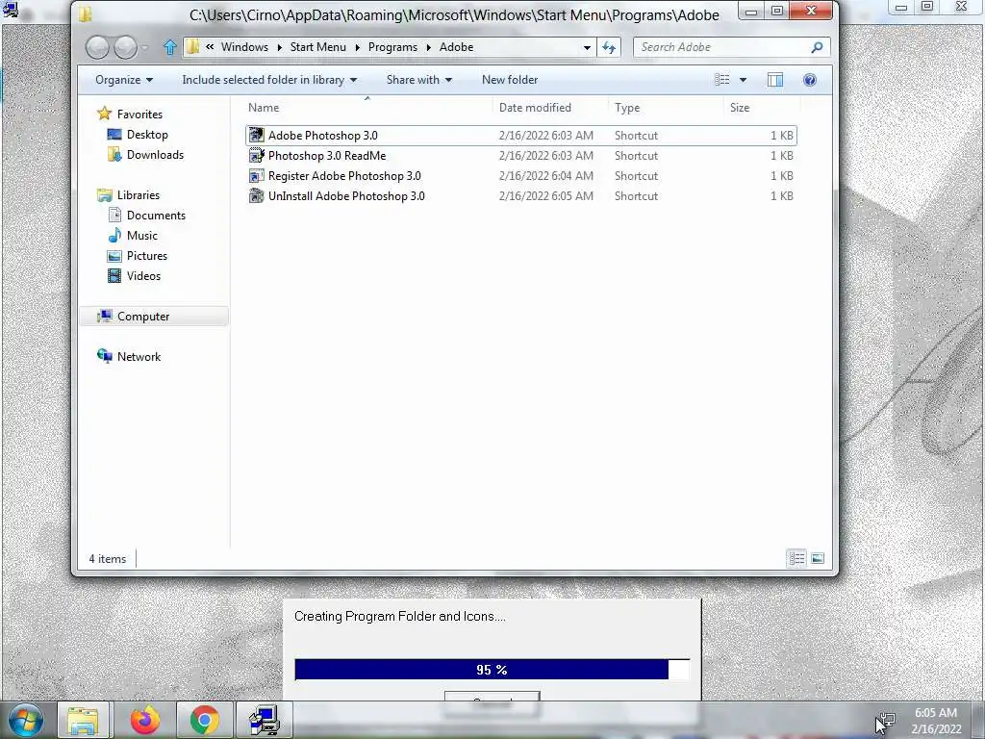The width and height of the screenshot is (985, 739).
Task: Sort by the Date modified column
Action: pos(550,108)
